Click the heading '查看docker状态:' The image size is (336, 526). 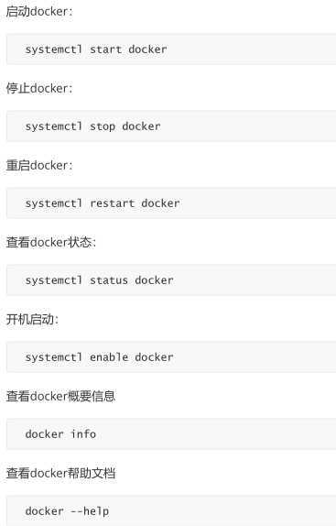51,242
